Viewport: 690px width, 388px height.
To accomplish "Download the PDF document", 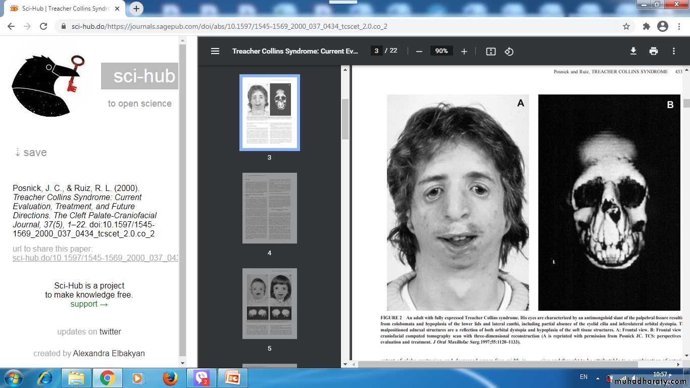I will tap(633, 51).
